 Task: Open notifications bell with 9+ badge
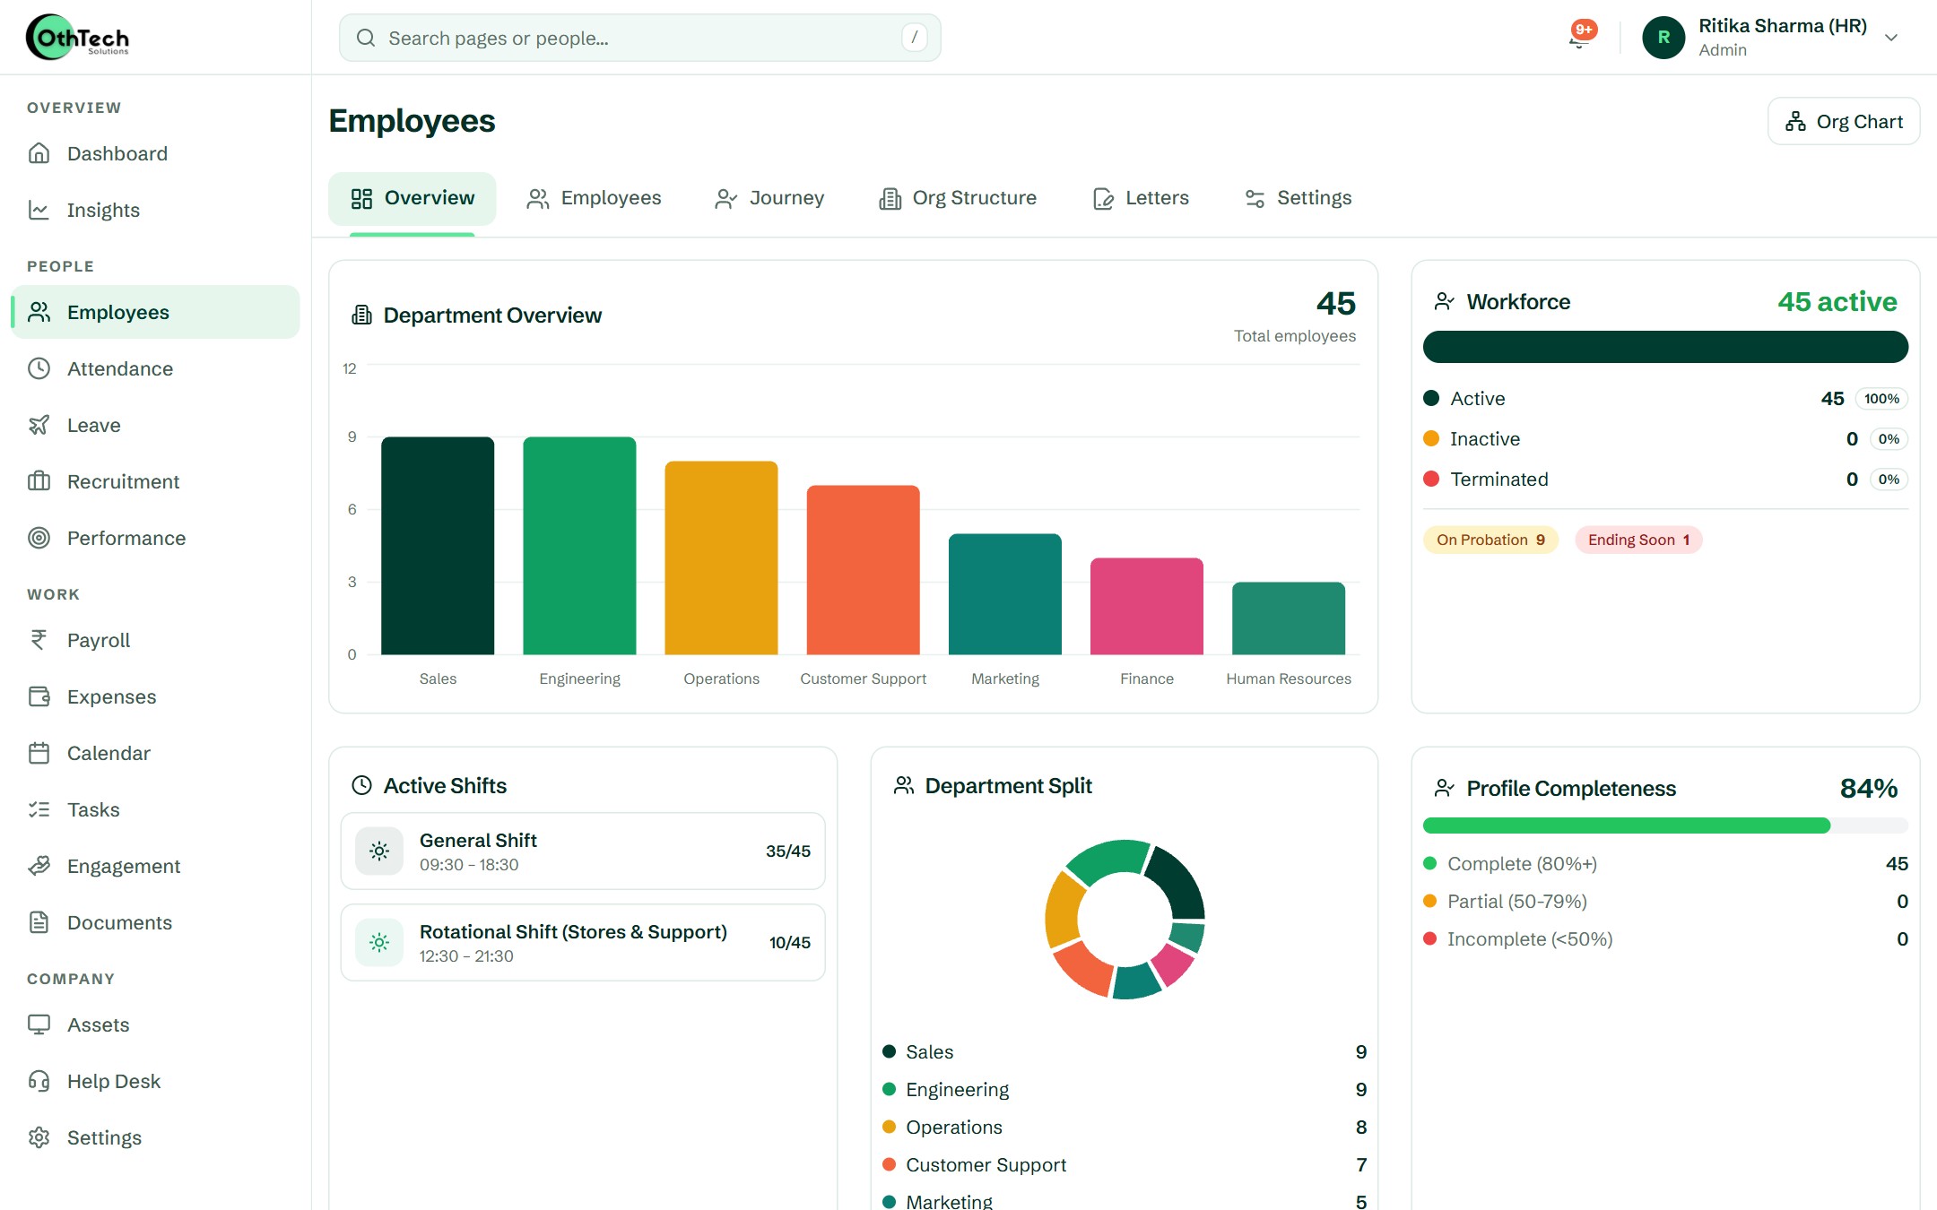coord(1580,37)
